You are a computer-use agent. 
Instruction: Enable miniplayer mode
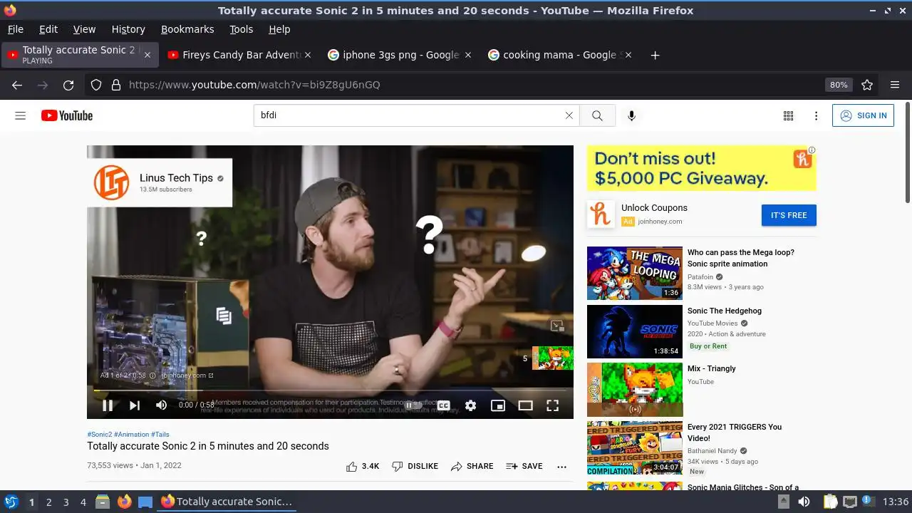(498, 405)
